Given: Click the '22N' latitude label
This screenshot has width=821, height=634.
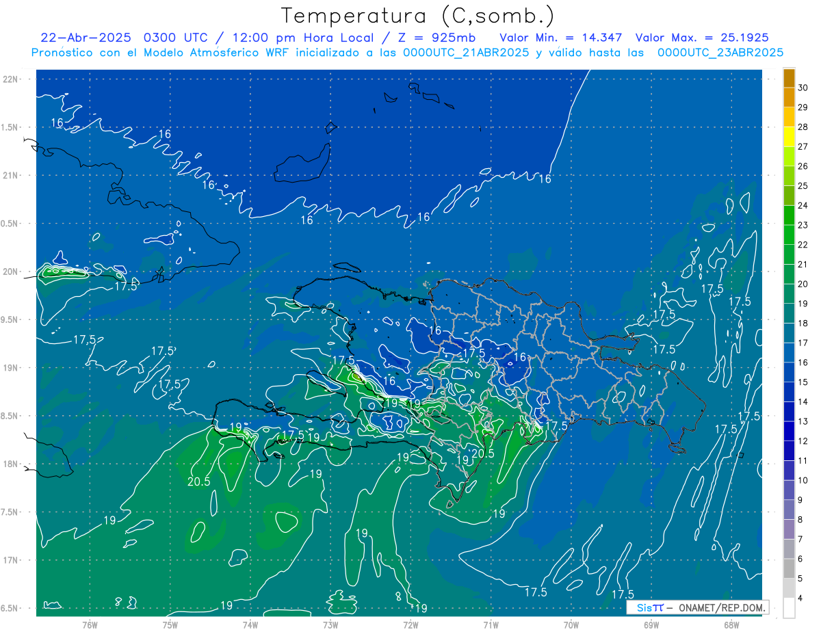Looking at the screenshot, I should 12,79.
